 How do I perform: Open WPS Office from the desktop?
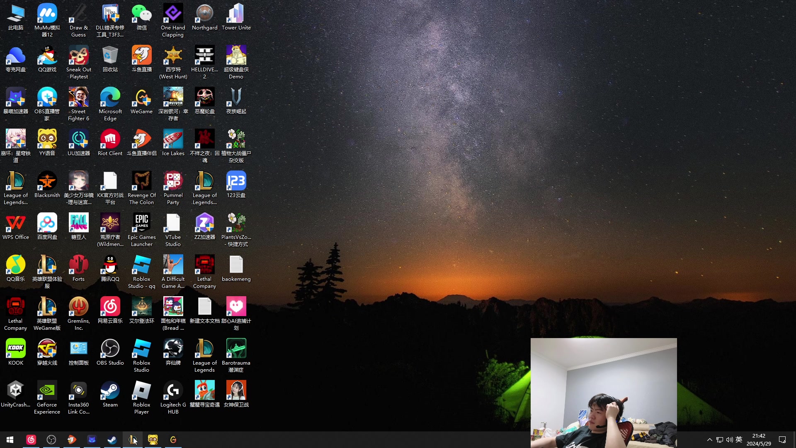[x=16, y=227]
